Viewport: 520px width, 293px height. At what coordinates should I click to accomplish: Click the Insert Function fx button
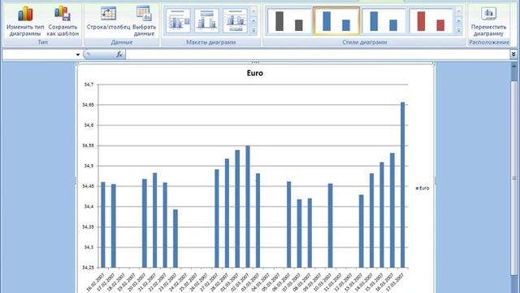click(x=119, y=55)
